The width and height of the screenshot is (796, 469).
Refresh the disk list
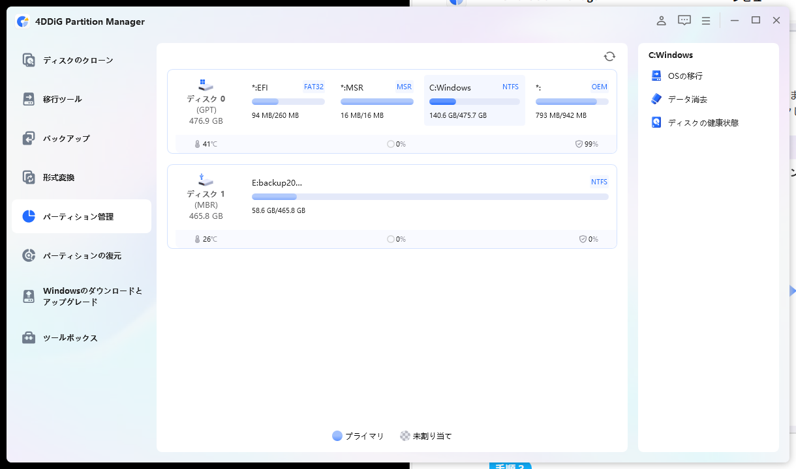coord(609,57)
